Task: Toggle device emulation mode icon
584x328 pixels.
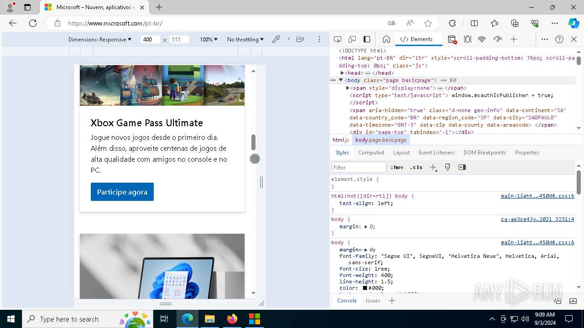Action: [352, 39]
